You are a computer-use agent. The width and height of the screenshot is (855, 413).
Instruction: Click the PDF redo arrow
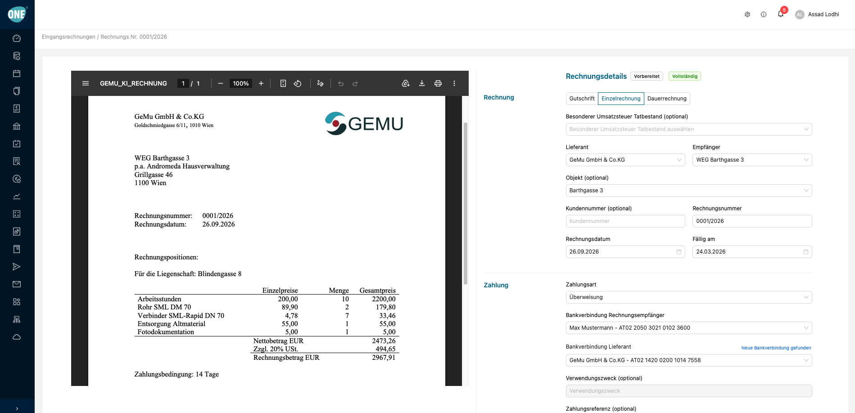tap(355, 83)
